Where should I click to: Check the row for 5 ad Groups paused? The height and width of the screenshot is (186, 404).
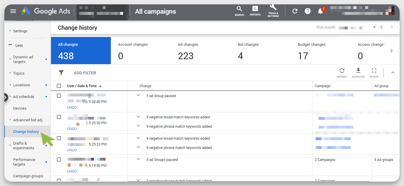click(59, 159)
